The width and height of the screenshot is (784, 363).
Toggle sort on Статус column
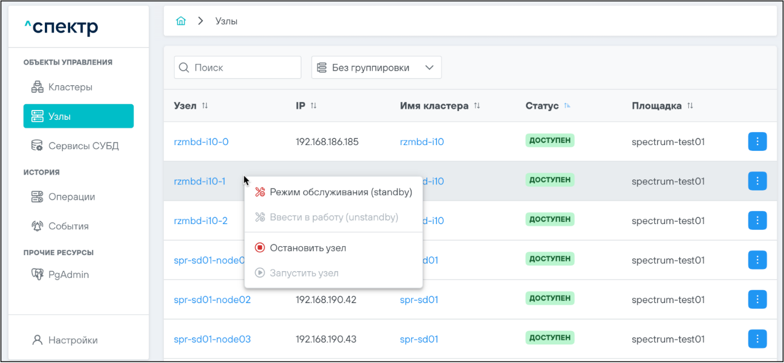567,106
